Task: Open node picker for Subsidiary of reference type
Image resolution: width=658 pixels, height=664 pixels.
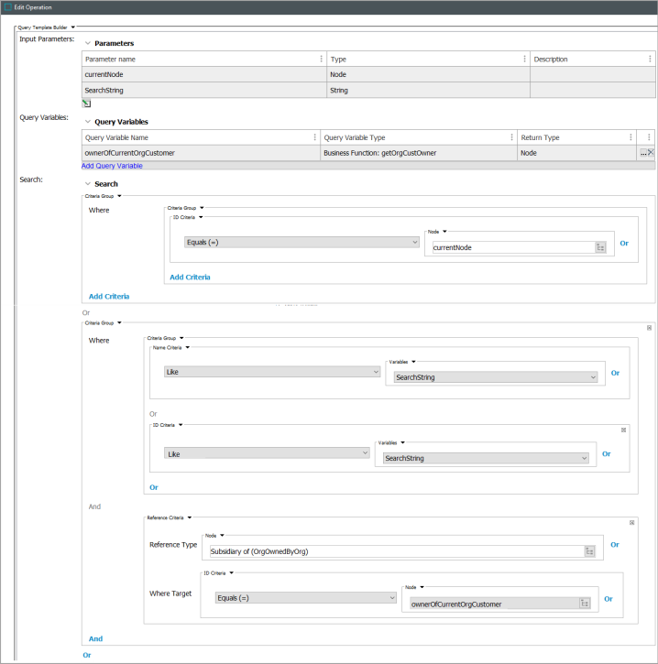Action: [x=590, y=551]
